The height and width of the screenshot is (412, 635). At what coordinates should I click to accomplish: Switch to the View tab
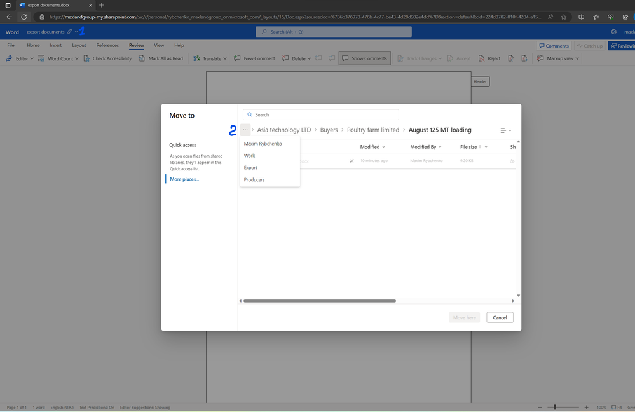pos(159,45)
